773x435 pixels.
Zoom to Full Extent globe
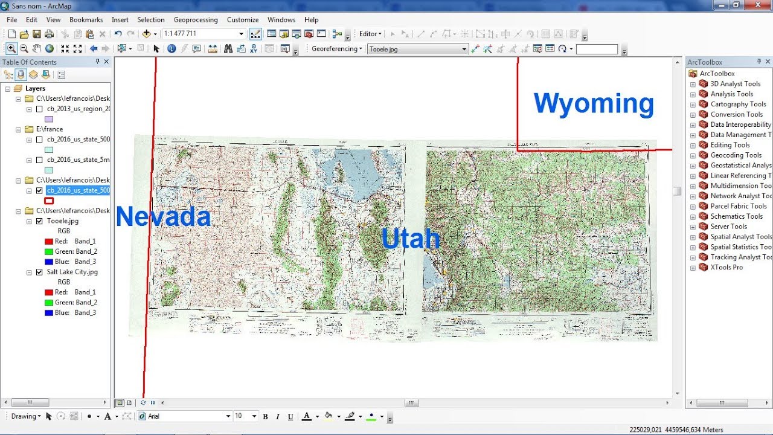[x=50, y=48]
